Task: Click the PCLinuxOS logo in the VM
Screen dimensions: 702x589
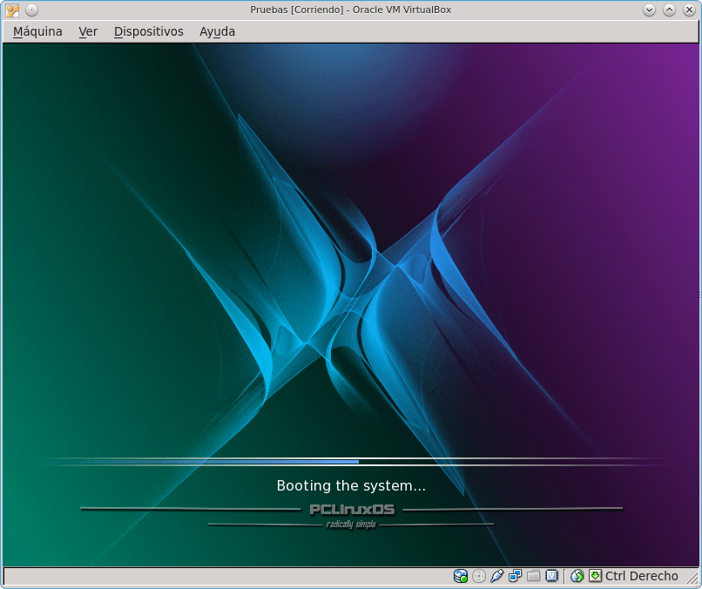Action: pyautogui.click(x=352, y=510)
